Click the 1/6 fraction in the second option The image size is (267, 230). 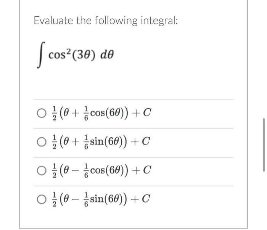(x=86, y=142)
